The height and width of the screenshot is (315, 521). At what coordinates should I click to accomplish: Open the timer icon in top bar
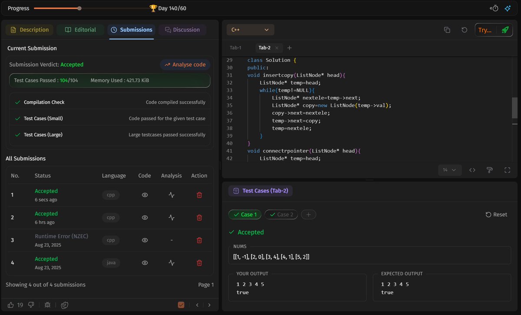pyautogui.click(x=494, y=8)
